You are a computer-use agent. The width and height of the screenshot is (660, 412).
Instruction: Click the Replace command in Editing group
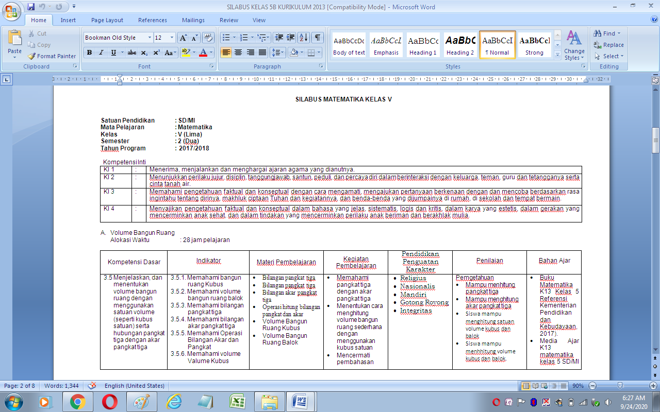click(608, 45)
